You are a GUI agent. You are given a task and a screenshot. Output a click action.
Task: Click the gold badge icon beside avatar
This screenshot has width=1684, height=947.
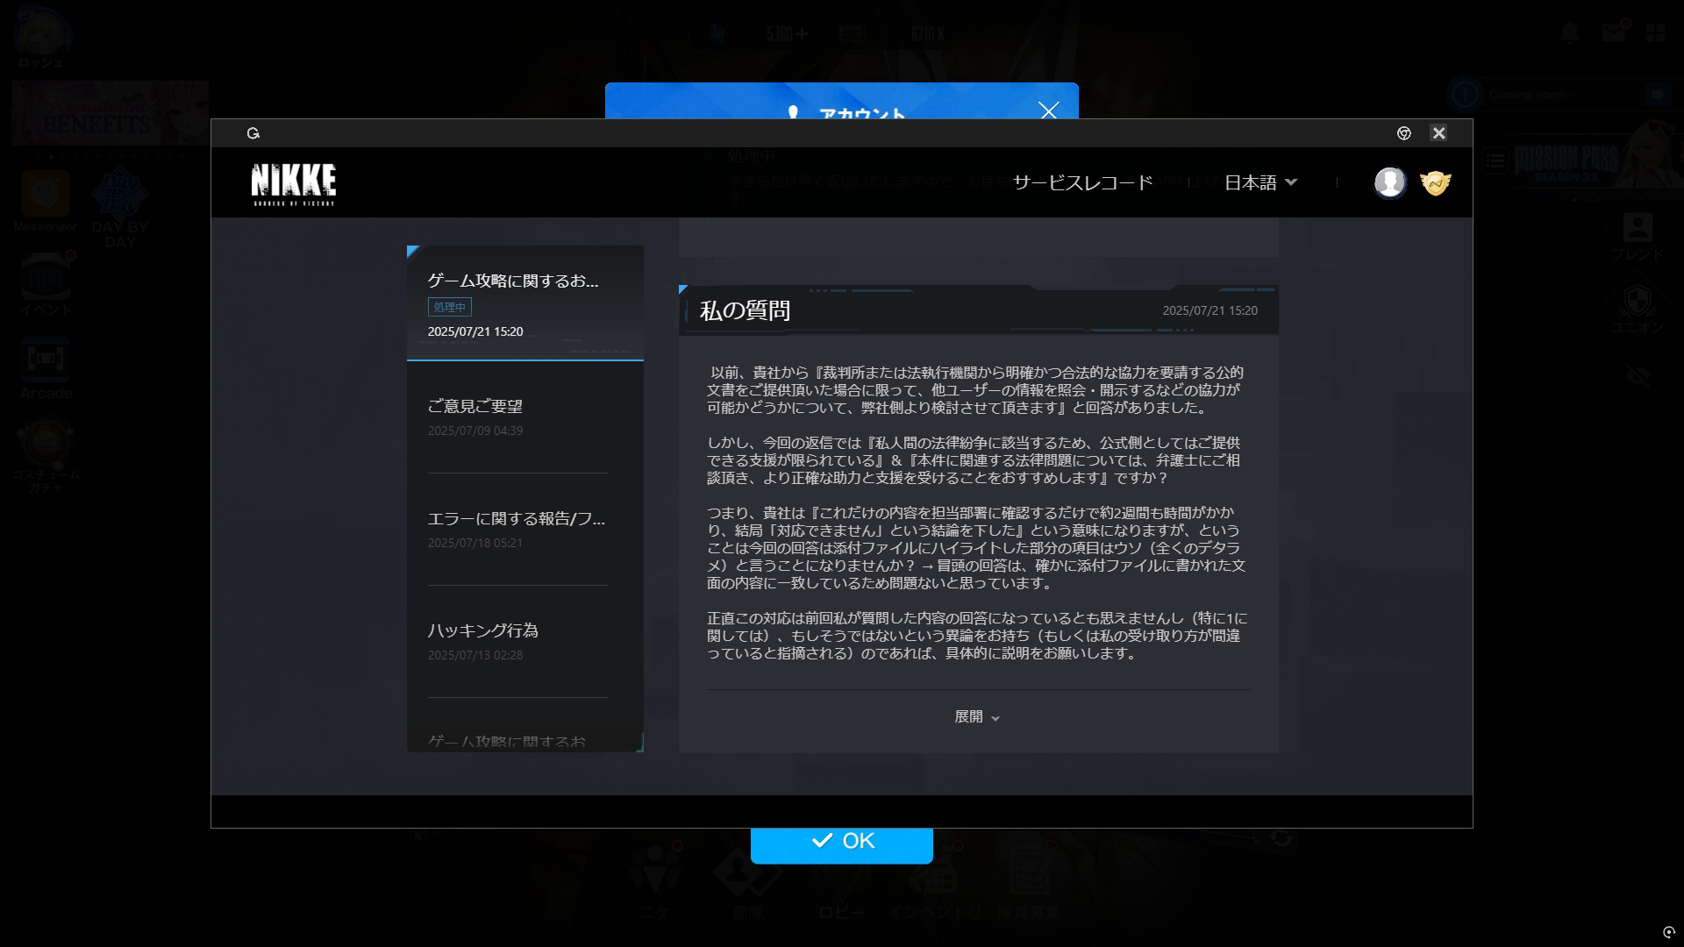coord(1436,182)
